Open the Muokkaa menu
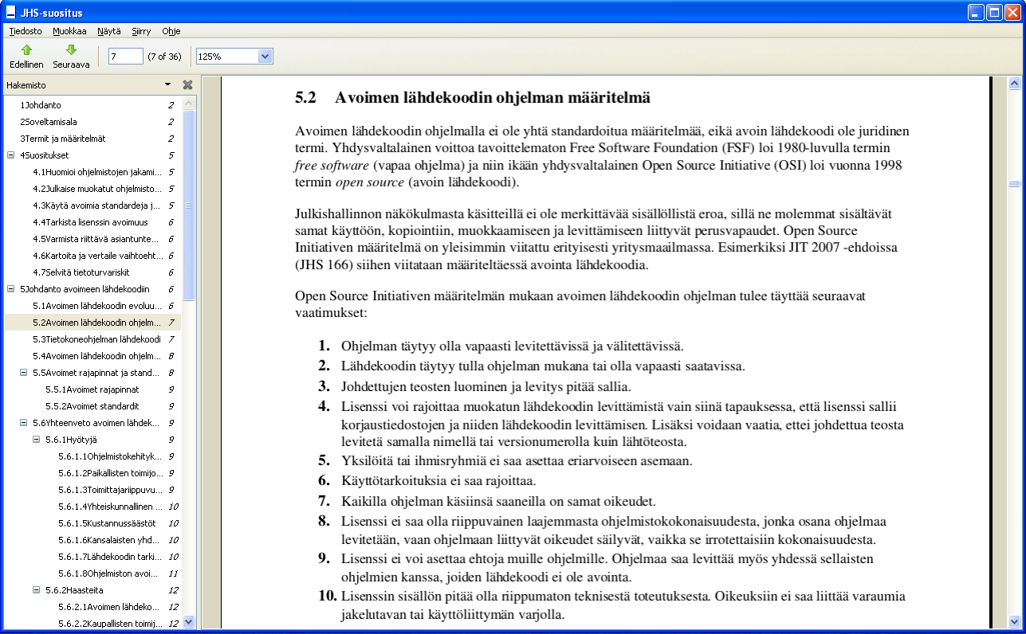 click(69, 31)
